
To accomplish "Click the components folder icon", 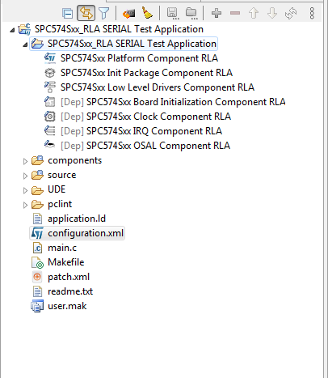I will [x=37, y=160].
